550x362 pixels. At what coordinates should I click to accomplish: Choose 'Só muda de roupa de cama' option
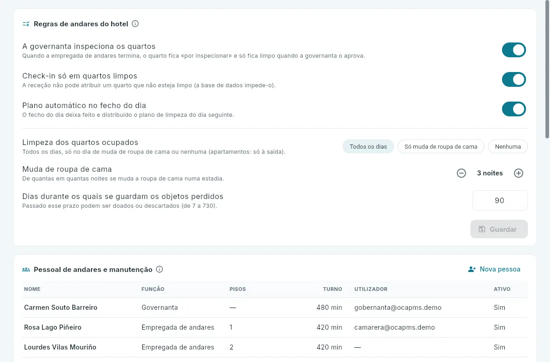(x=441, y=146)
